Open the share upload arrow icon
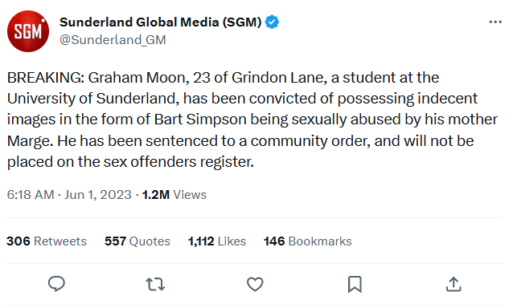The width and height of the screenshot is (517, 308). pos(453,284)
